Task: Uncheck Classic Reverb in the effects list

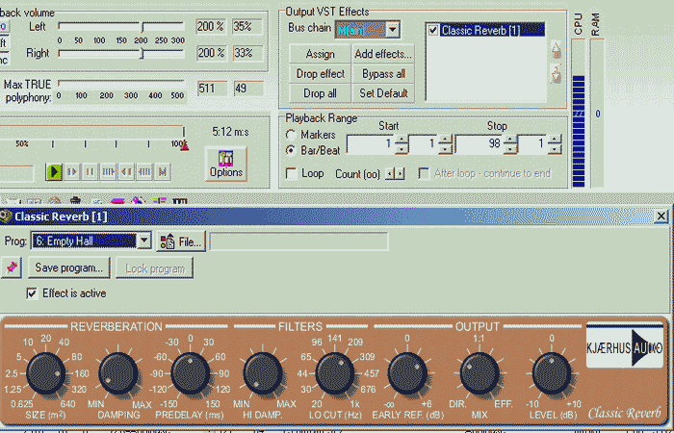Action: pyautogui.click(x=433, y=30)
